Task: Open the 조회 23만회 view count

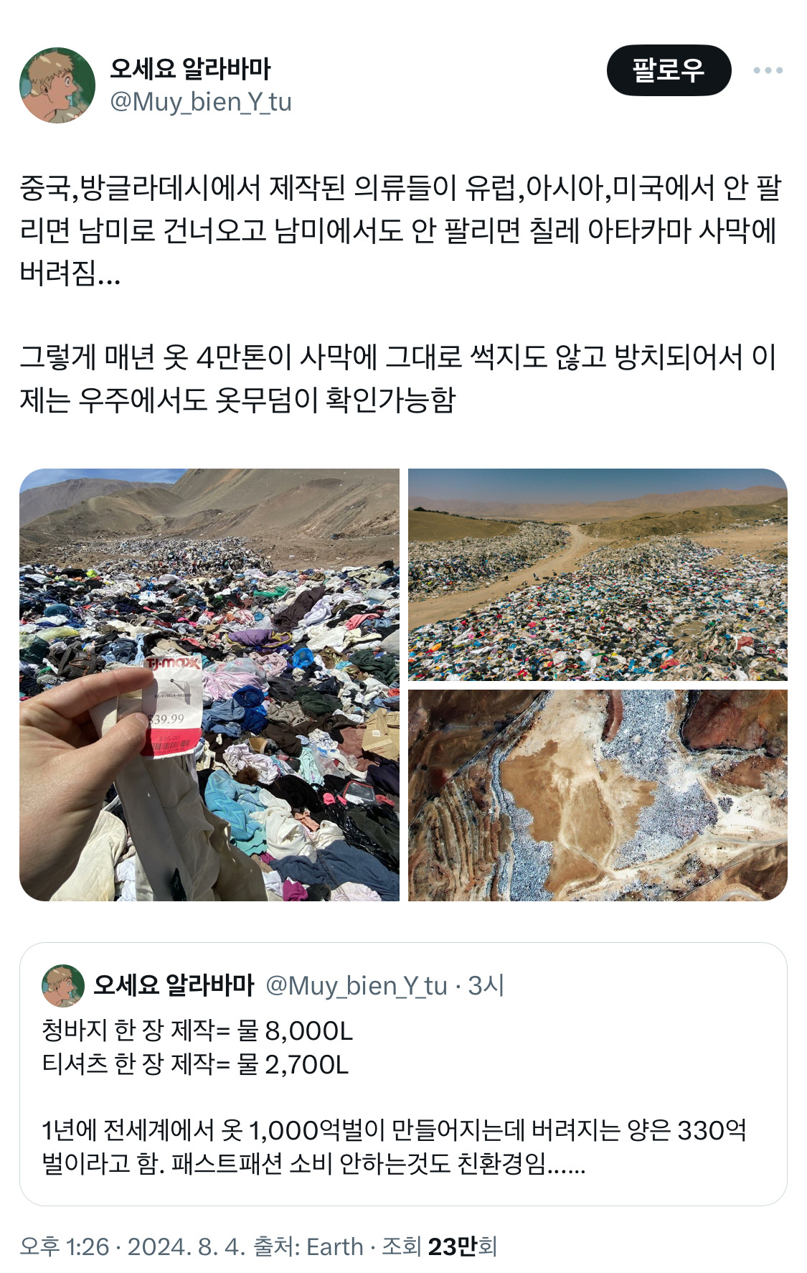Action: 439,1246
